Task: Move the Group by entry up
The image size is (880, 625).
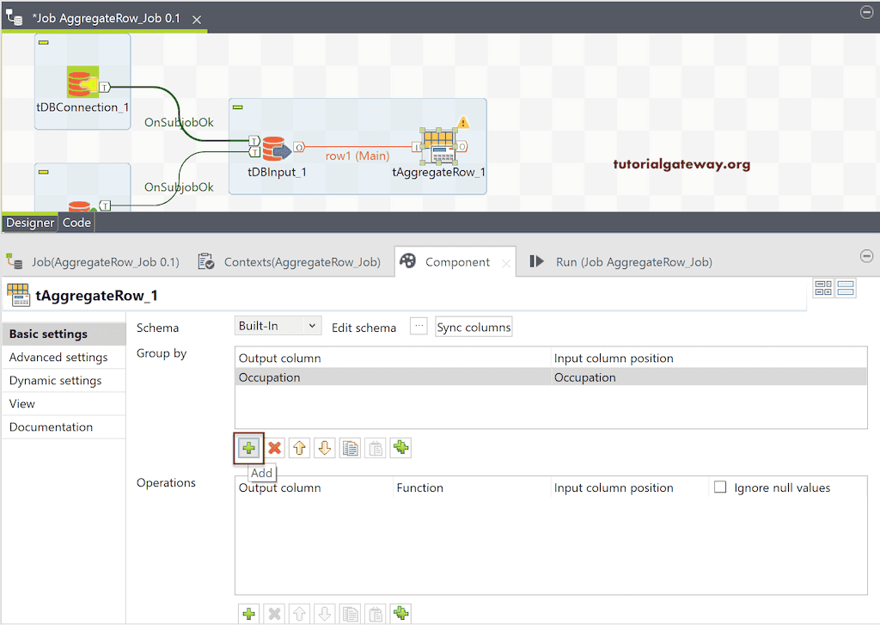Action: [x=299, y=447]
